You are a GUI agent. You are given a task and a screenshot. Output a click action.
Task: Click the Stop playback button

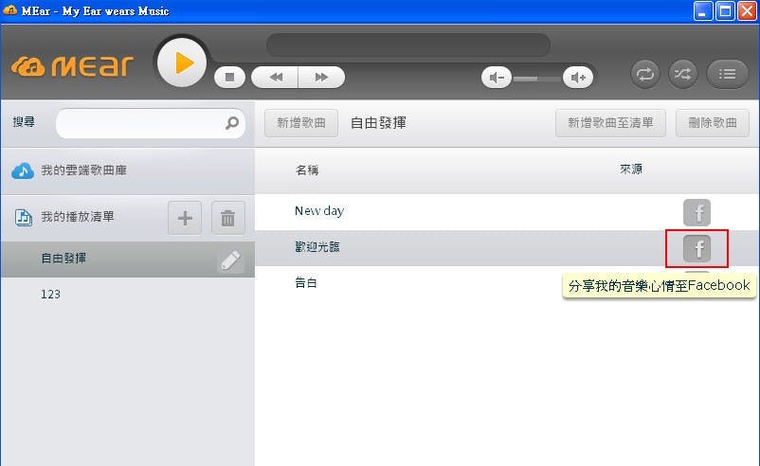(229, 78)
